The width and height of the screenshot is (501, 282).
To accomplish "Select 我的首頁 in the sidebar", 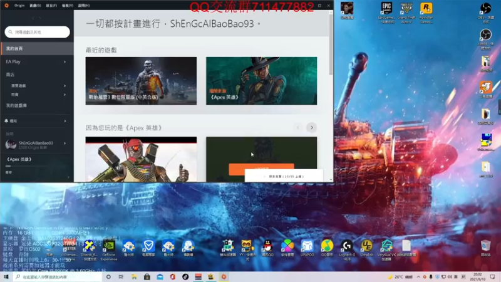I will [37, 49].
